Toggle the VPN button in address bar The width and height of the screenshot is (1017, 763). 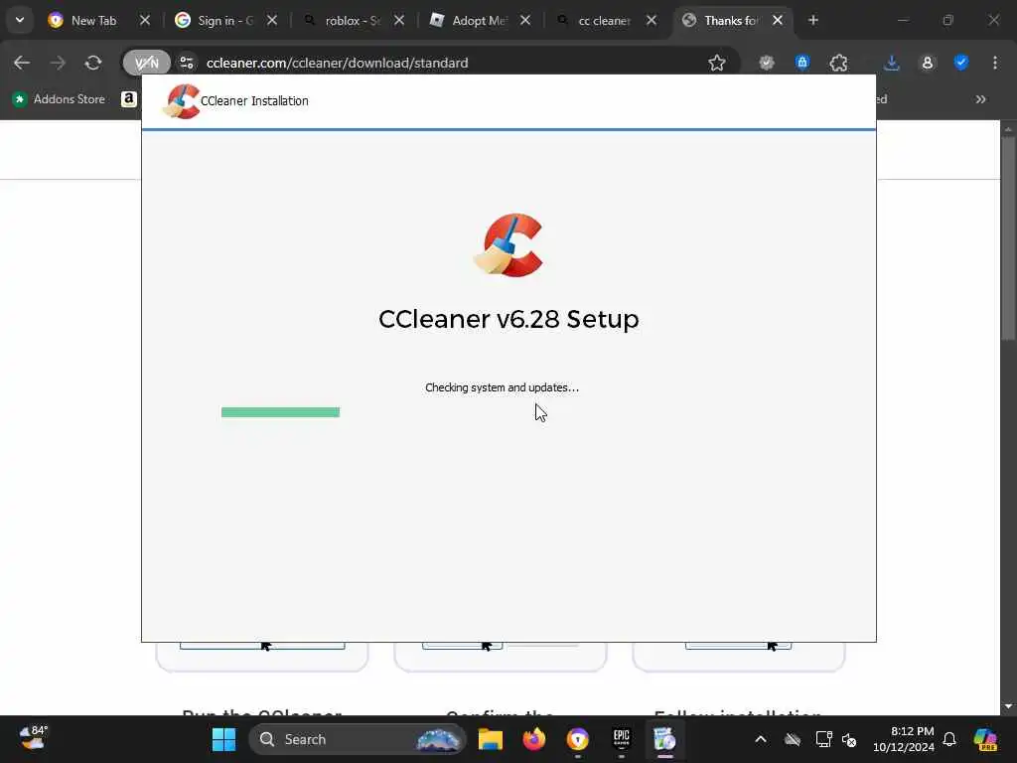click(x=147, y=63)
